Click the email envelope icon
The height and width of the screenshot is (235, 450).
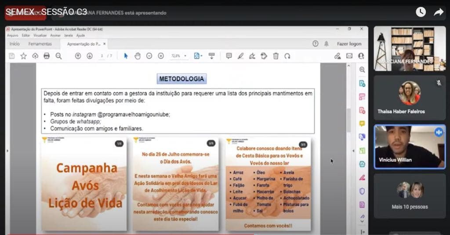pyautogui.click(x=349, y=56)
